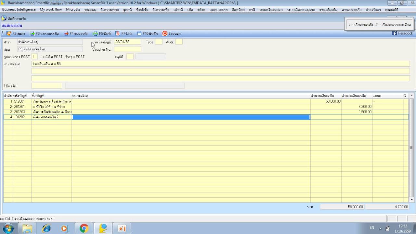Open the ภาษี menu
Image resolution: width=416 pixels, height=234 pixels.
tap(252, 10)
